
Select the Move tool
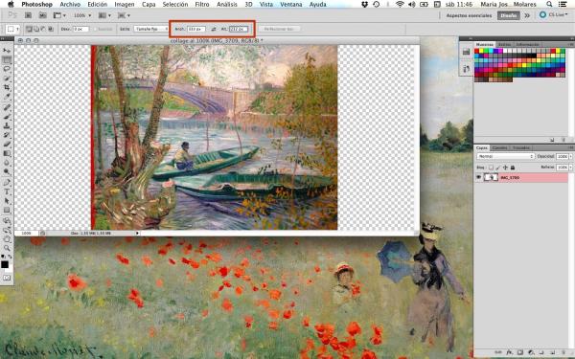(7, 50)
